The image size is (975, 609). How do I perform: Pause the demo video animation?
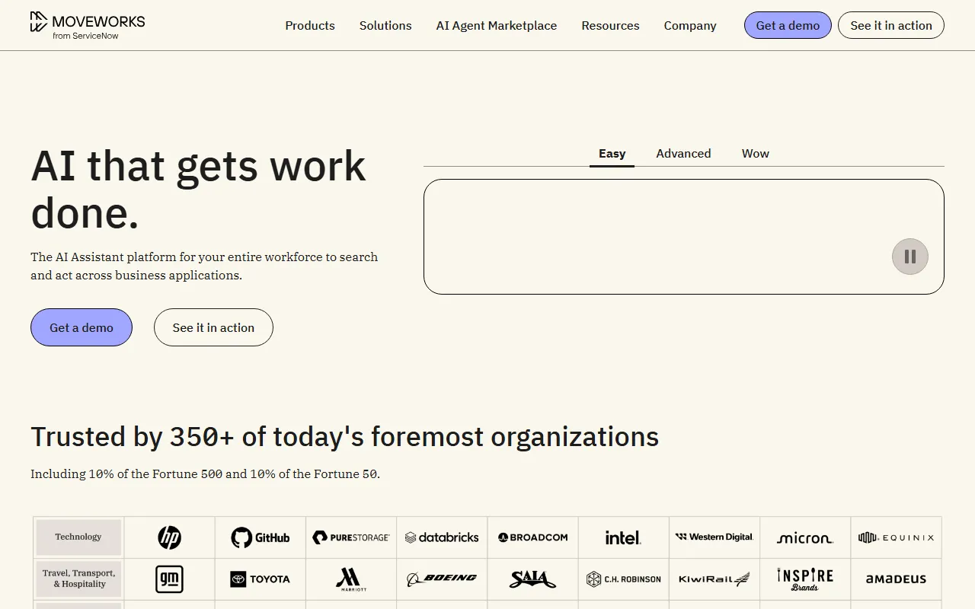click(909, 257)
